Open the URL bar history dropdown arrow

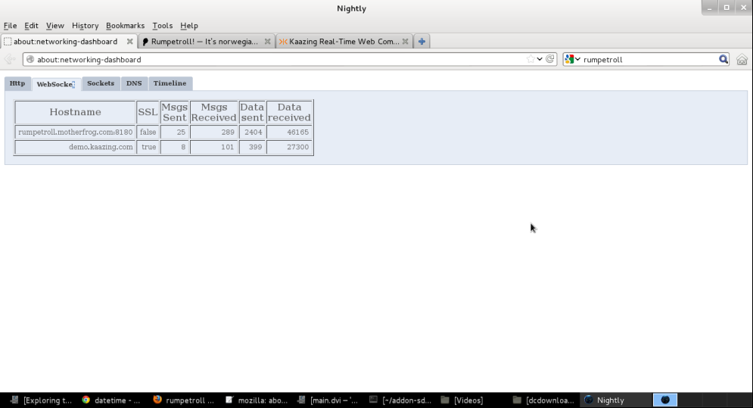(540, 59)
